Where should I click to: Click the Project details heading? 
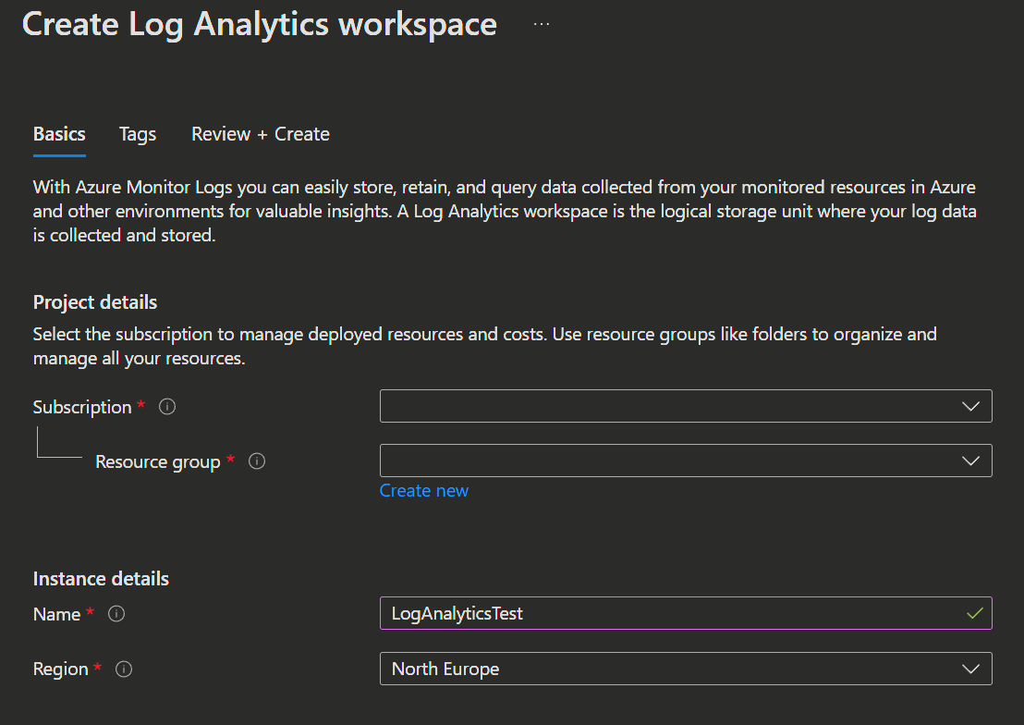pyautogui.click(x=95, y=302)
